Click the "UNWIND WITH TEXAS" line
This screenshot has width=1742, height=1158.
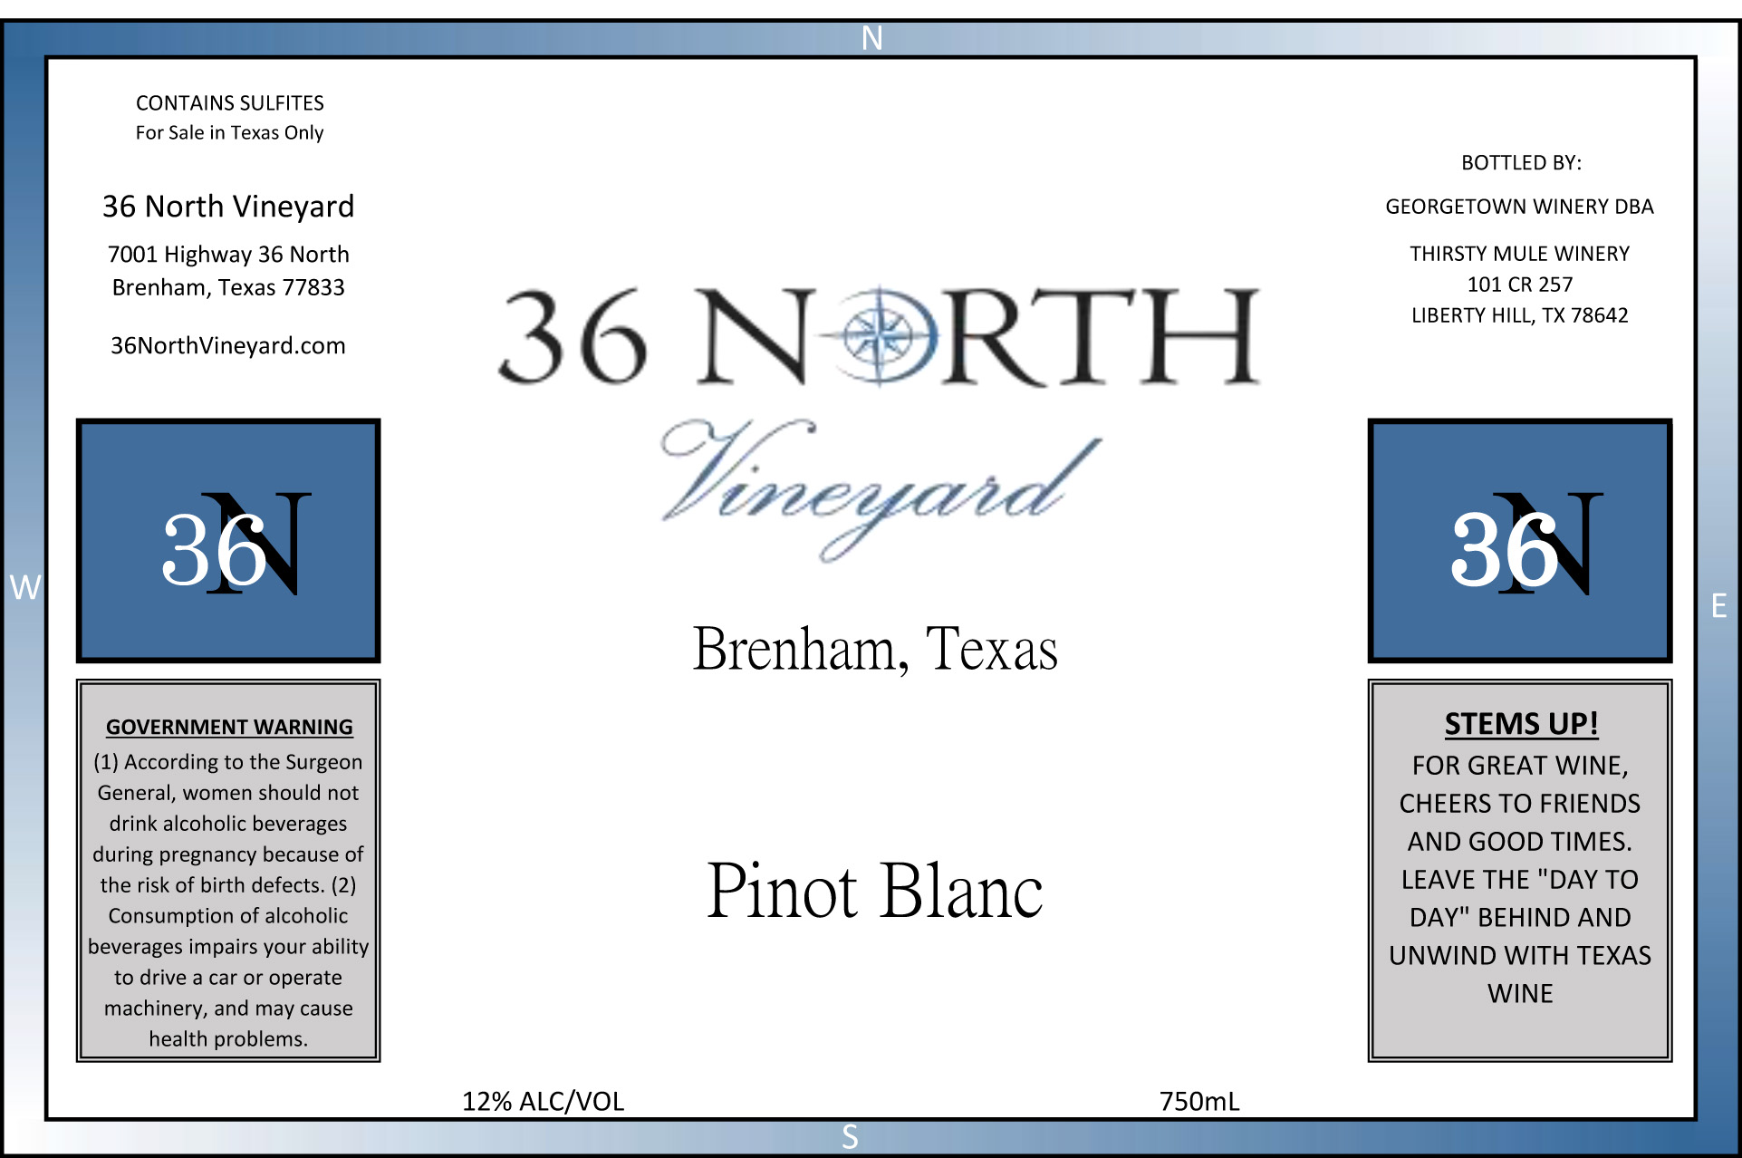click(1520, 956)
